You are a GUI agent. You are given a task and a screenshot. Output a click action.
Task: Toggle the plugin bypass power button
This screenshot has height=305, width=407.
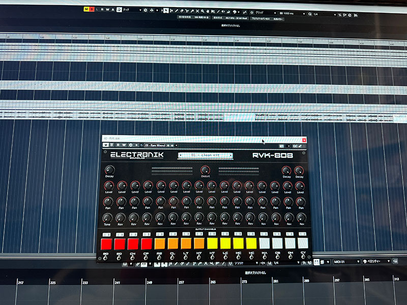[x=106, y=145]
